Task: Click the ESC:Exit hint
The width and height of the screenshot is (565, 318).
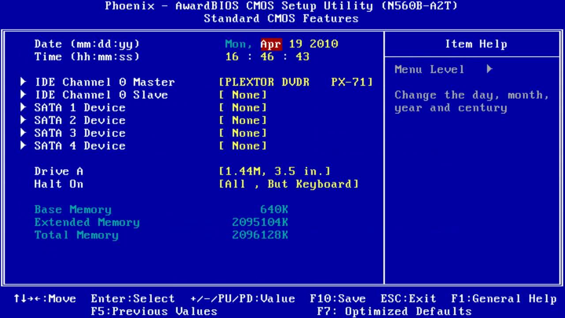Action: coord(408,299)
